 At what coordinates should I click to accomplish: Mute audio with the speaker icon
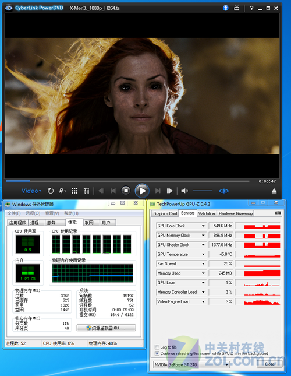pos(184,191)
